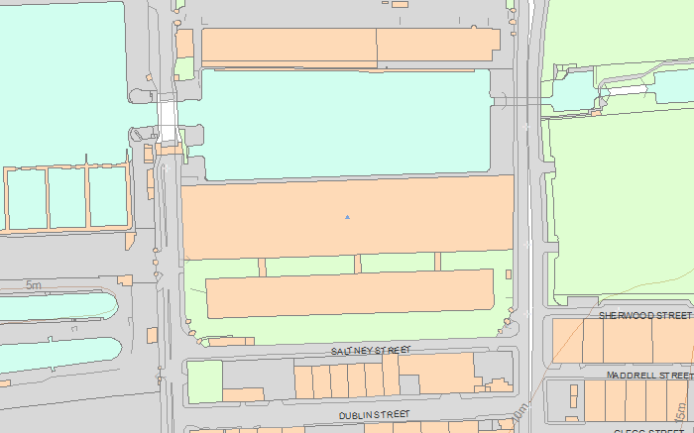The height and width of the screenshot is (433, 694).
Task: Click the blue triangle marker on the large building
Action: pos(347,217)
